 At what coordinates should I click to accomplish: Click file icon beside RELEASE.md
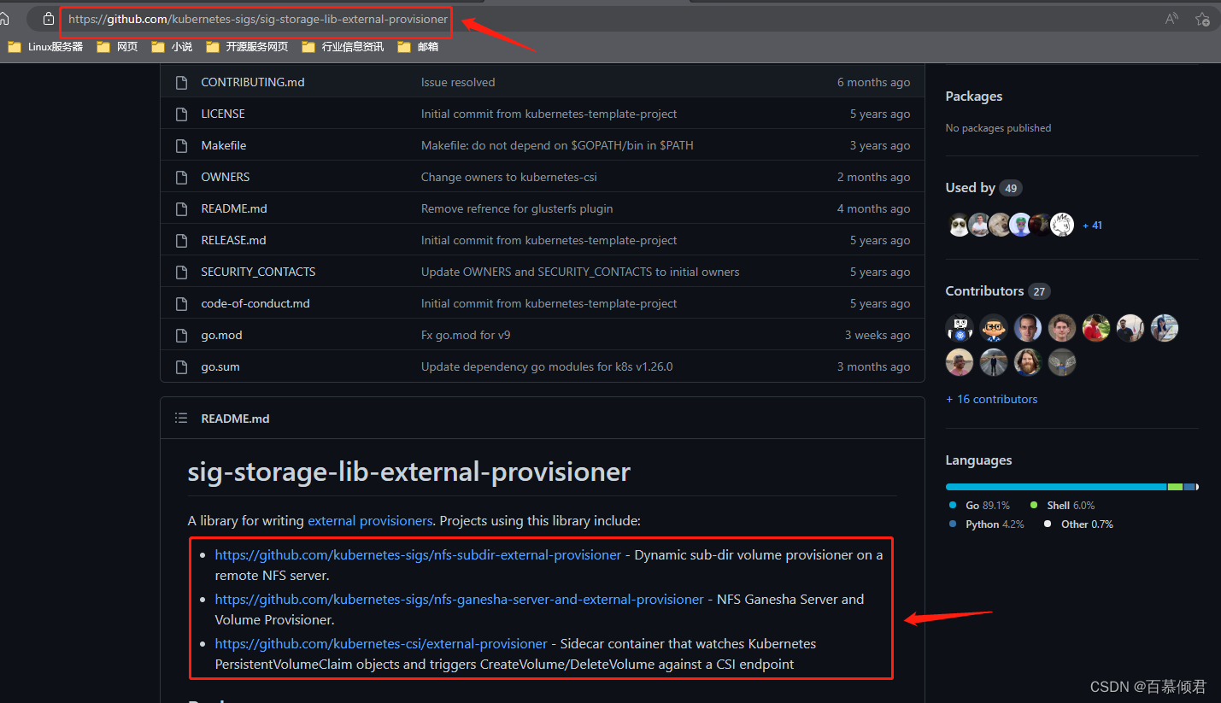click(181, 241)
